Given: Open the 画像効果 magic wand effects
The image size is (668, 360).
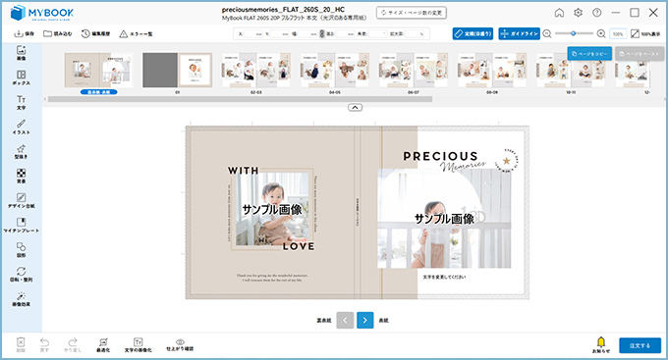Looking at the screenshot, I should click(21, 299).
